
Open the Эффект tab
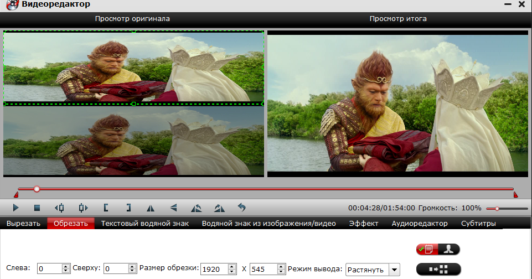click(363, 223)
